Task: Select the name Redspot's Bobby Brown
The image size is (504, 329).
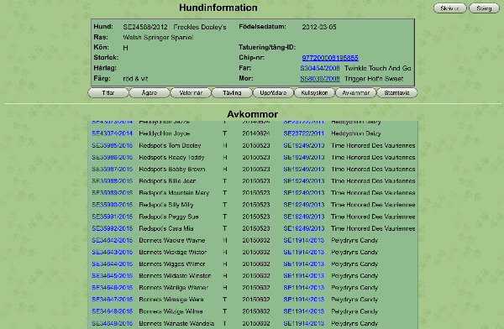Action: 172,170
